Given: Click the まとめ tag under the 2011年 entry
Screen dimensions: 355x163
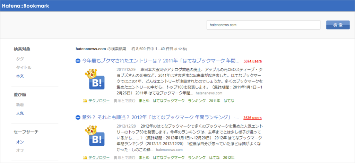Looking at the screenshot, I should [144, 101].
